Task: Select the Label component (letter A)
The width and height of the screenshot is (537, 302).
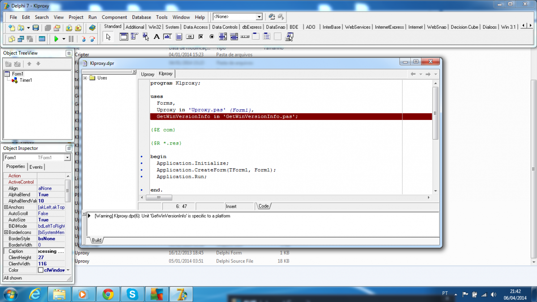Action: 157,37
